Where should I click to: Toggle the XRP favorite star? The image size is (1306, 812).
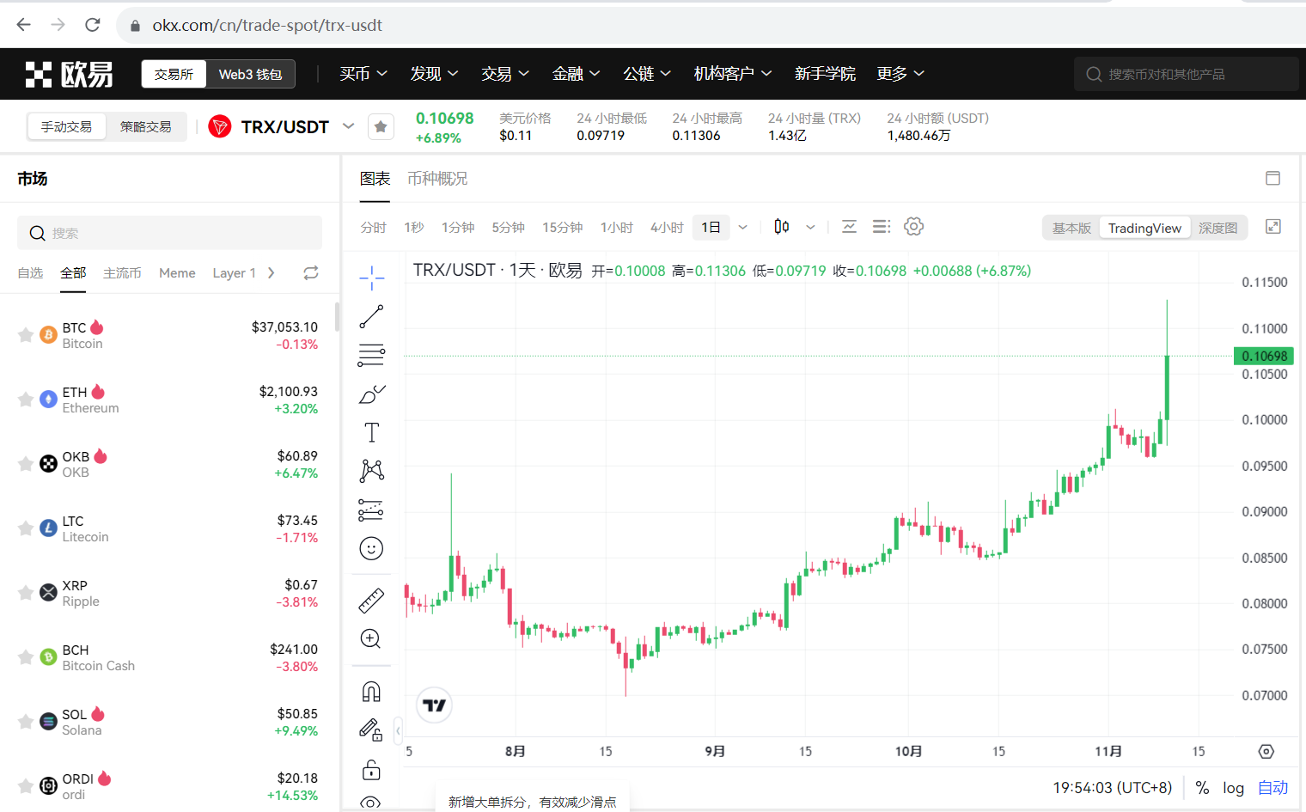tap(26, 593)
